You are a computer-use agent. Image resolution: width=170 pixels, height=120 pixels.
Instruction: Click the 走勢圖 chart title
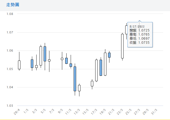pos(12,5)
